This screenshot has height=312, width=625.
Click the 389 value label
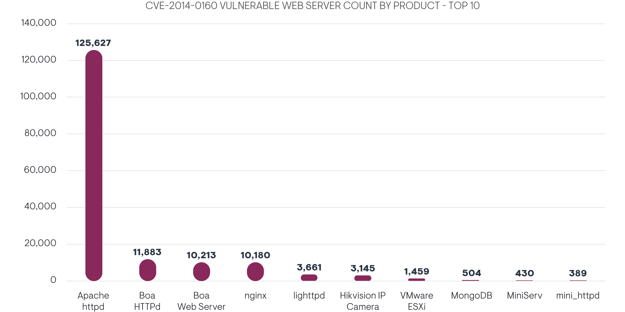[578, 273]
